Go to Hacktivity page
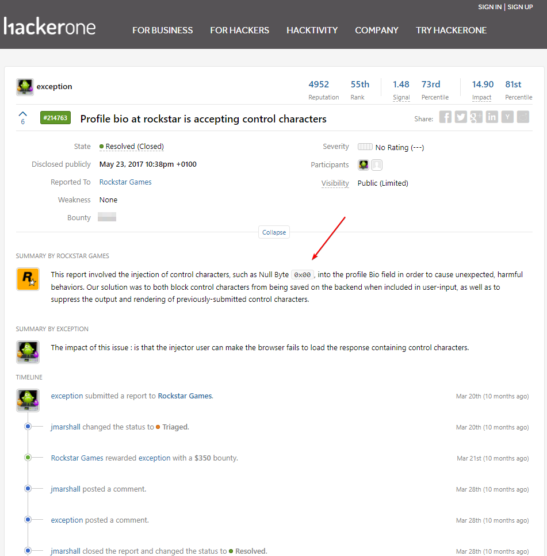 click(312, 30)
